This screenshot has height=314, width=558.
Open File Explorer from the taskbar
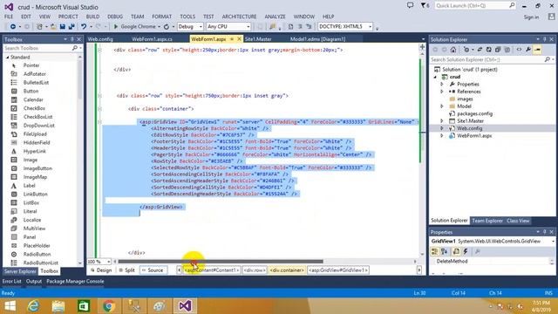coord(58,306)
